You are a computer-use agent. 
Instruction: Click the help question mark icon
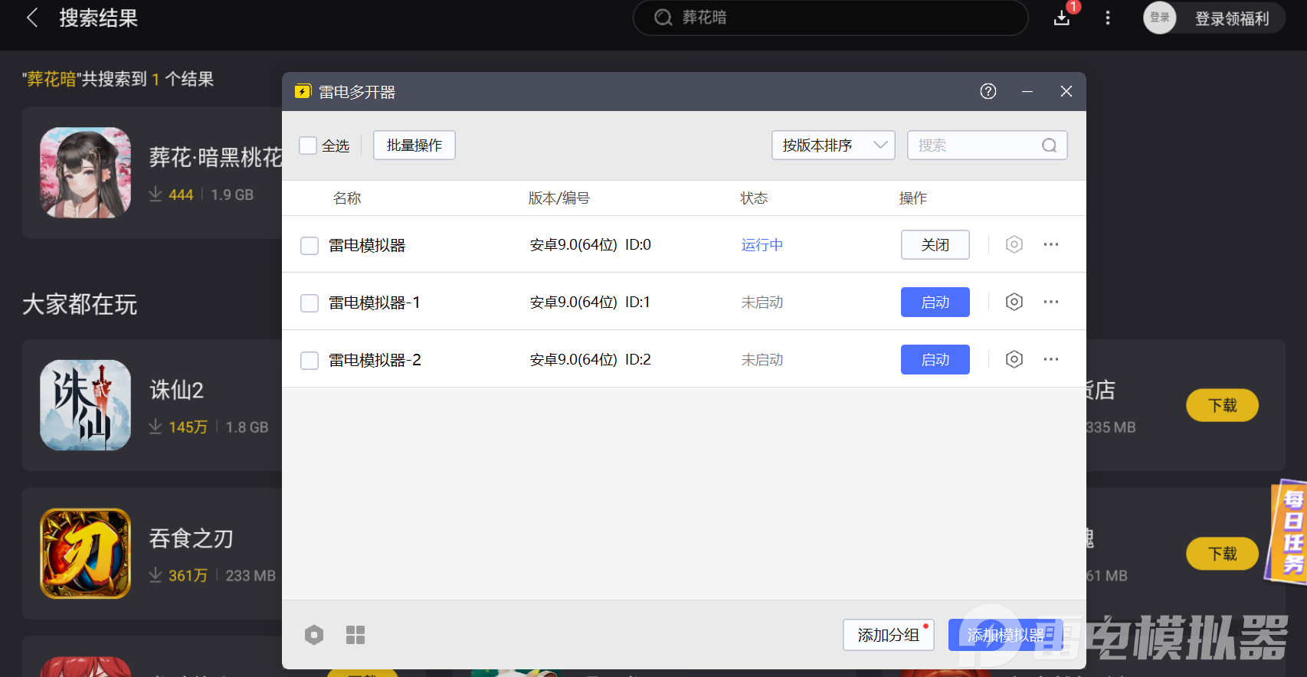[988, 91]
